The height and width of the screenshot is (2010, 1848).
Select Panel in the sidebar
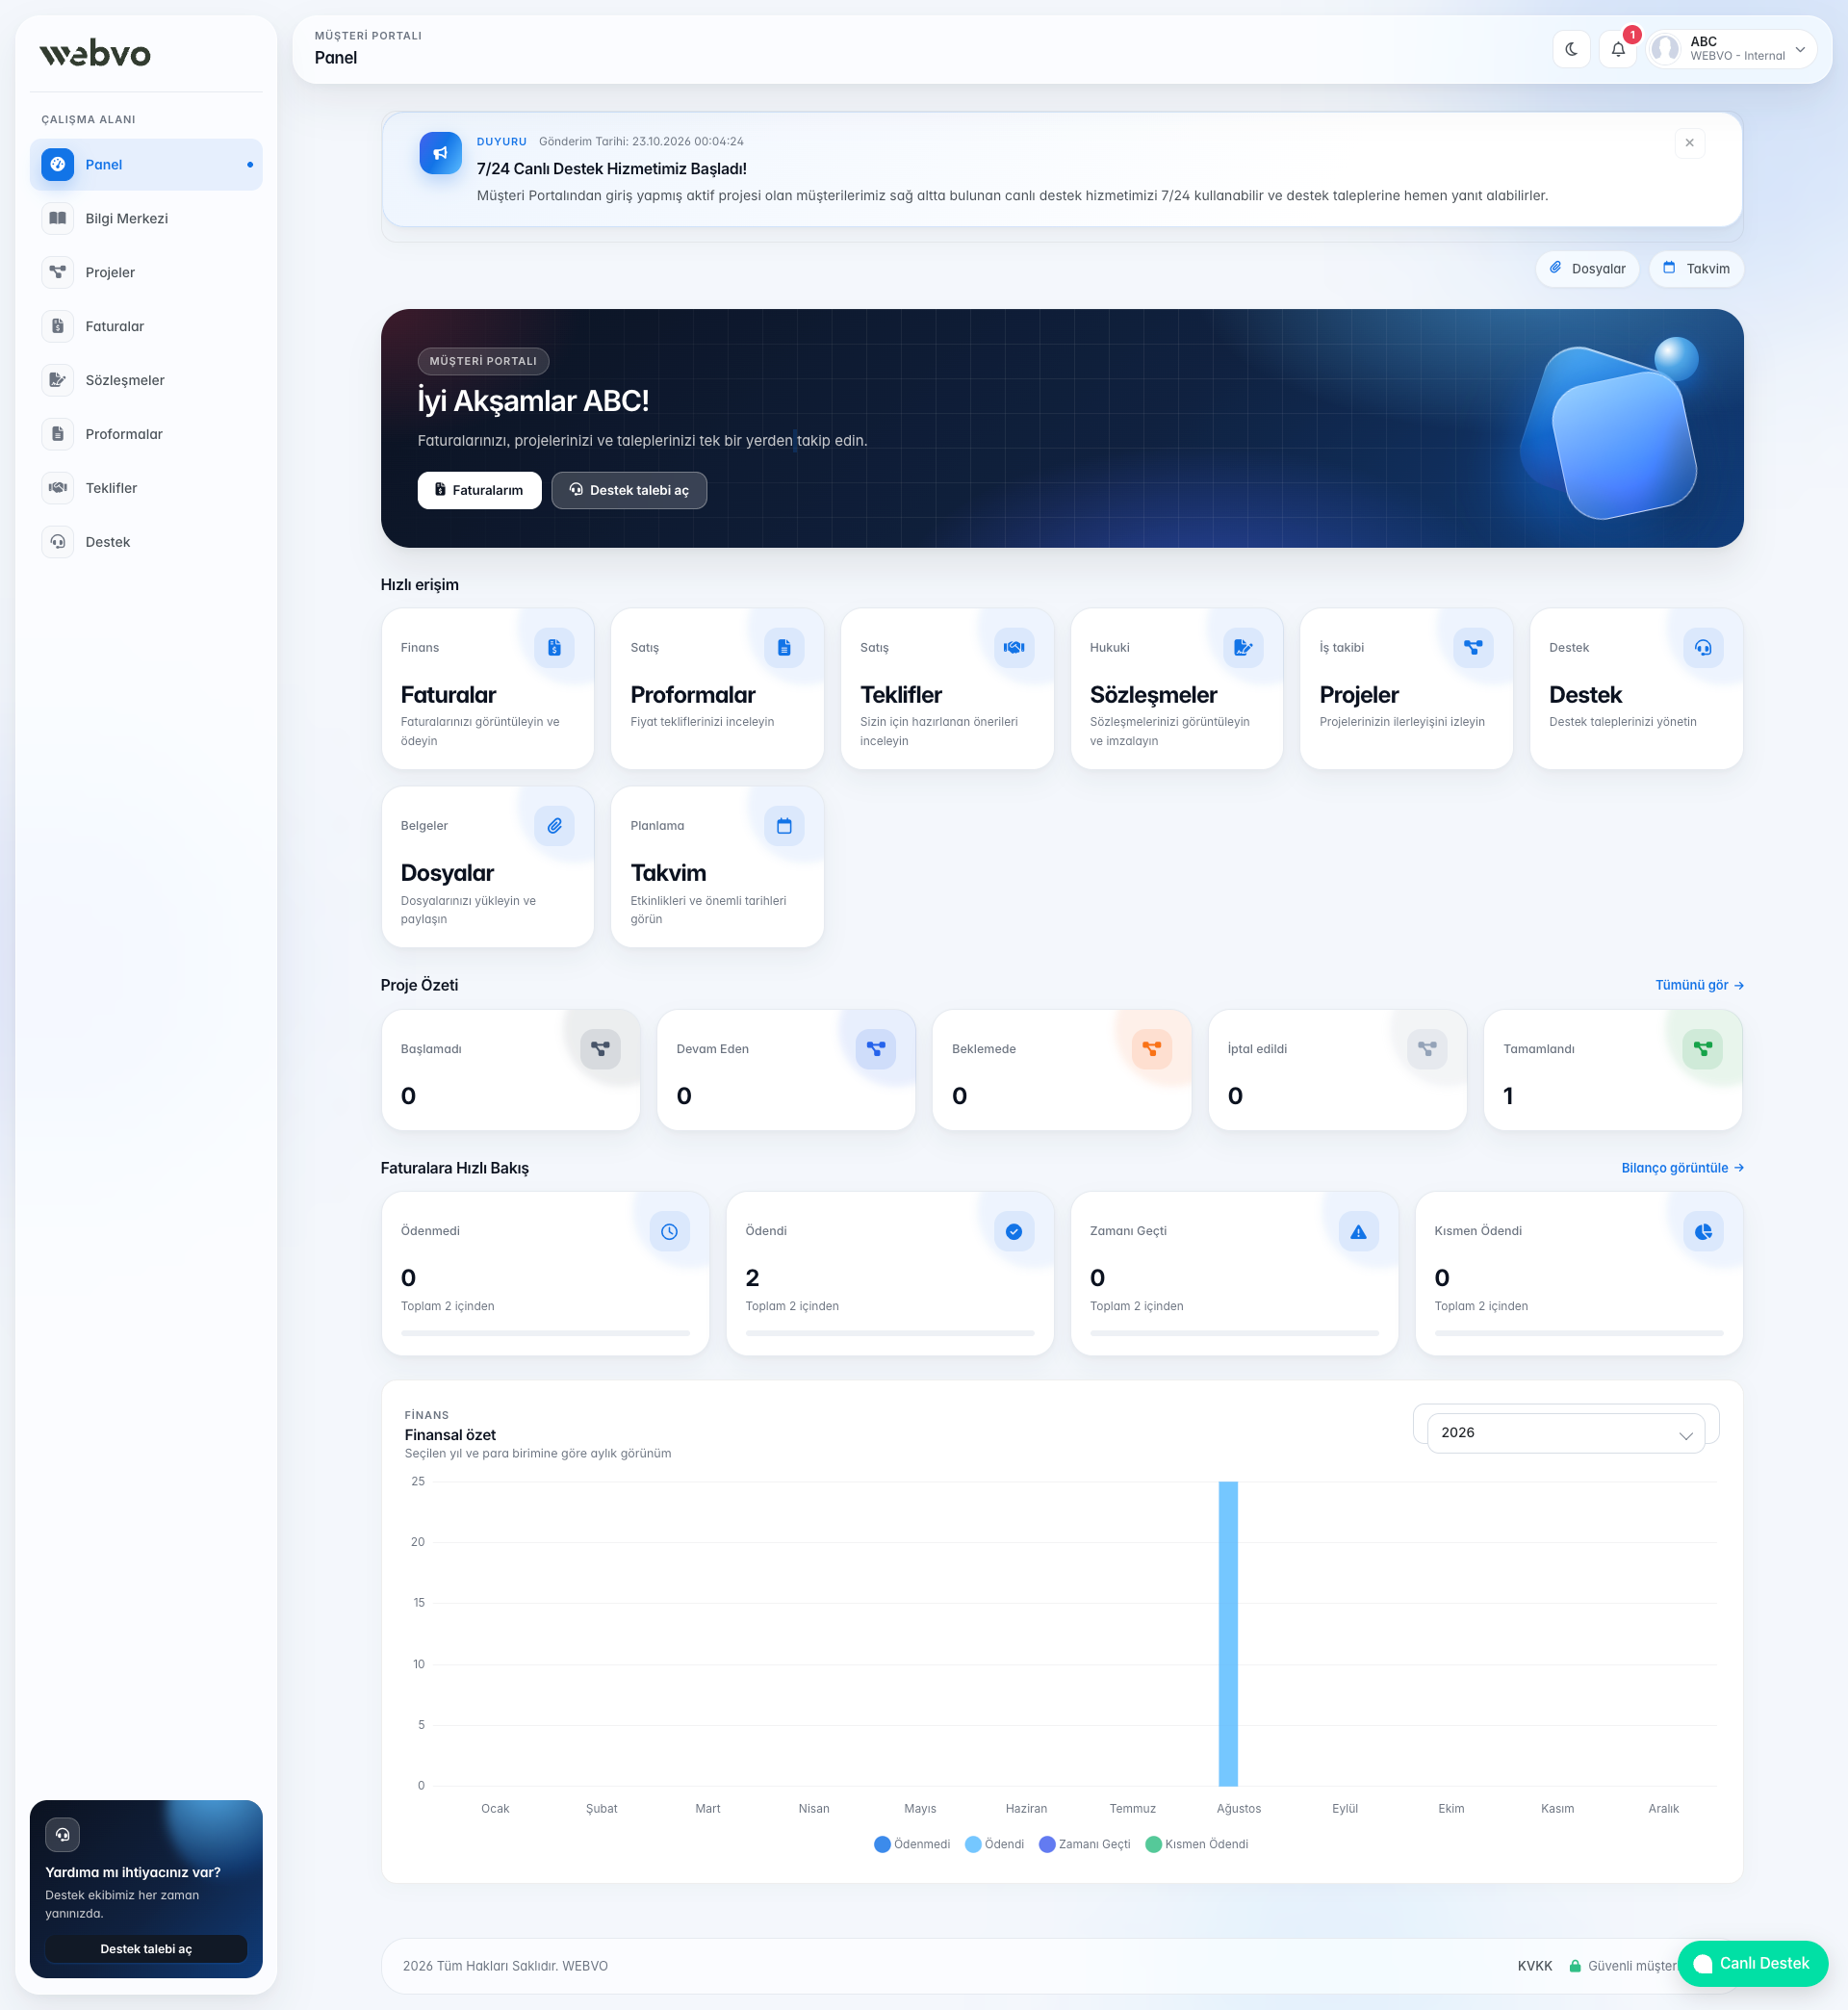tap(146, 165)
